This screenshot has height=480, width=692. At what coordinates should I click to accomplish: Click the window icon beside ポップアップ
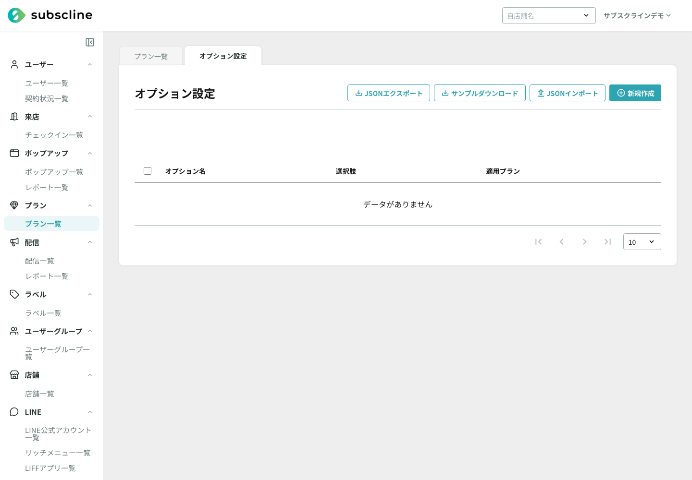coord(14,153)
